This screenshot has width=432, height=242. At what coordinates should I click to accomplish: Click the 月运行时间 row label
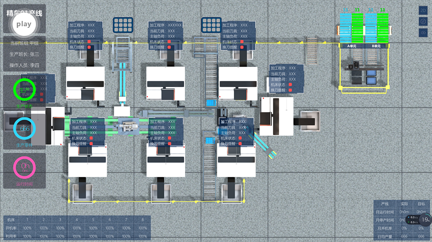[385, 212]
